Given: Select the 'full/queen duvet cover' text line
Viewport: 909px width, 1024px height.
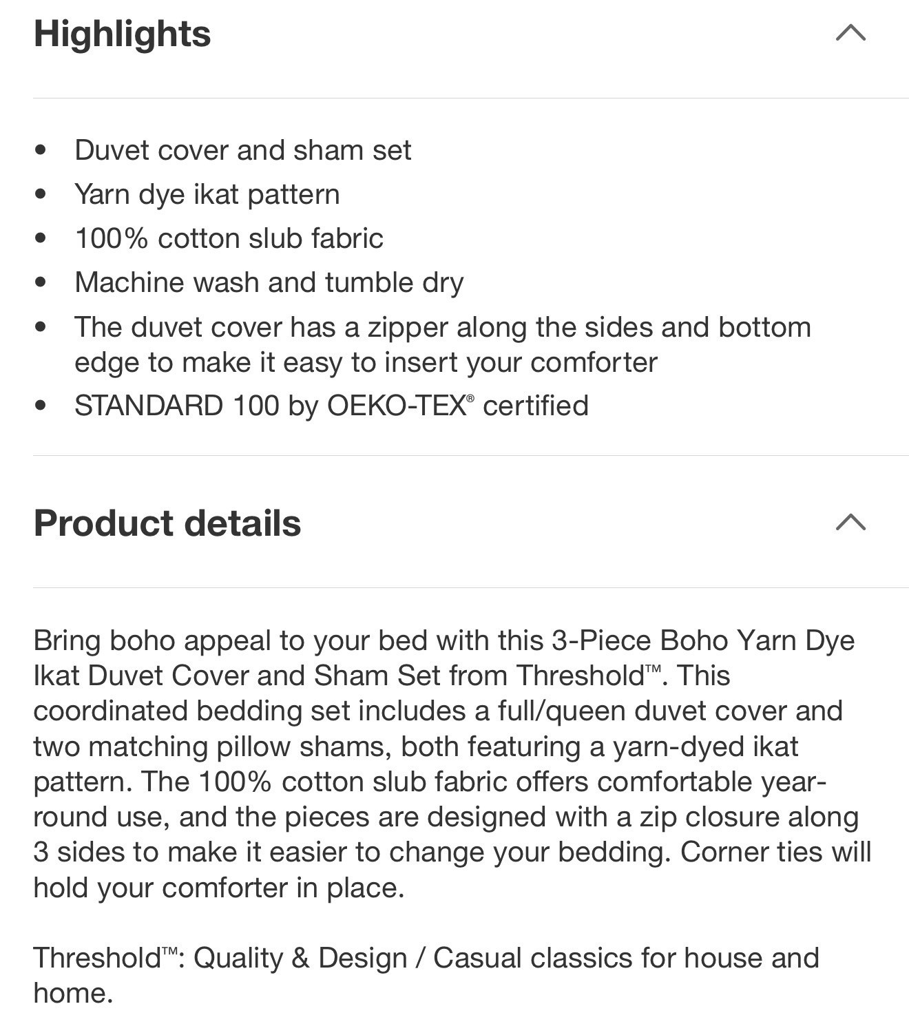Looking at the screenshot, I should 438,711.
